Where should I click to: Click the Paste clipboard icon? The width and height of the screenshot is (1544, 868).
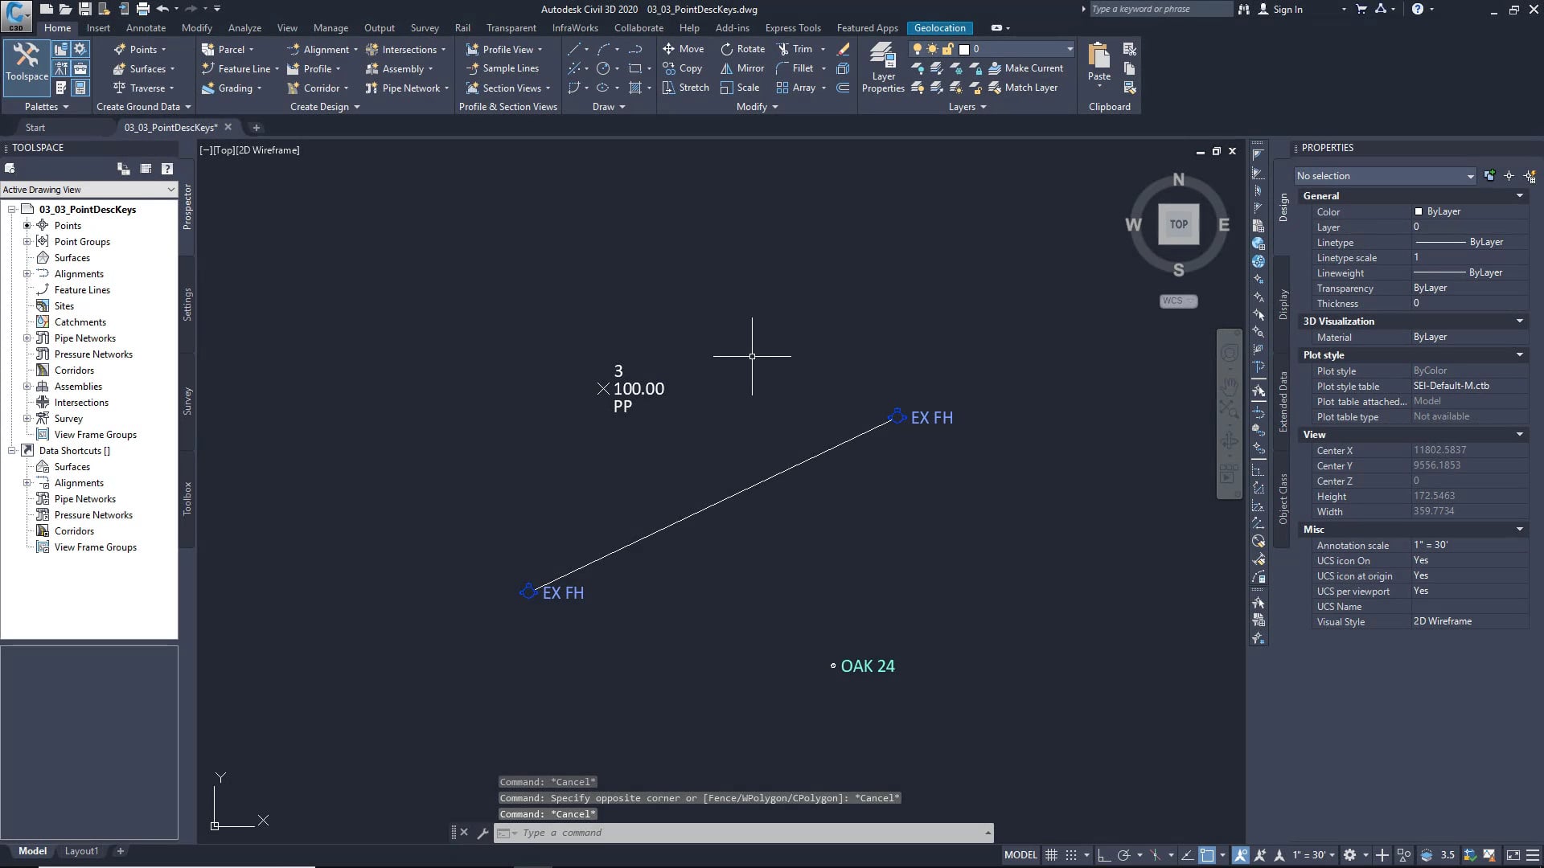[x=1098, y=58]
